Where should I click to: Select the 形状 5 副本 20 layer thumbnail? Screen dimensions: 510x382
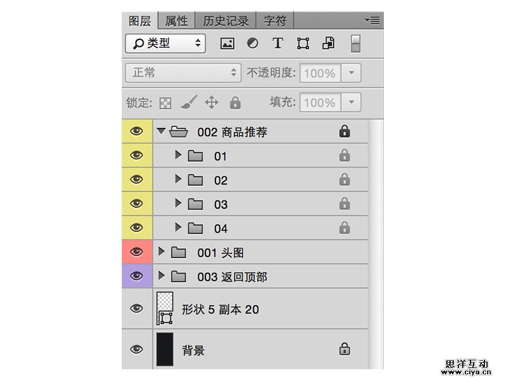165,309
